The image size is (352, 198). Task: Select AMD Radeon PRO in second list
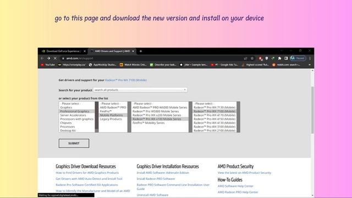click(x=113, y=108)
